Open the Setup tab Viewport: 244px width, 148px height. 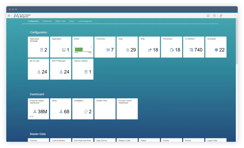(72, 21)
